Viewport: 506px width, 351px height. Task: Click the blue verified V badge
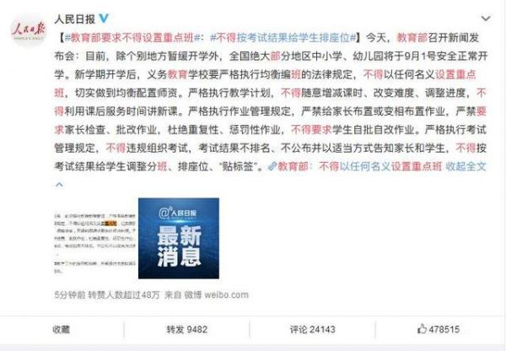104,19
